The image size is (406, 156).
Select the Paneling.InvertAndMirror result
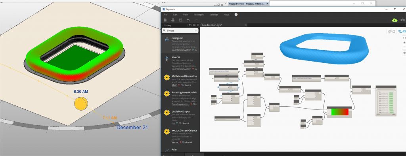click(180, 98)
